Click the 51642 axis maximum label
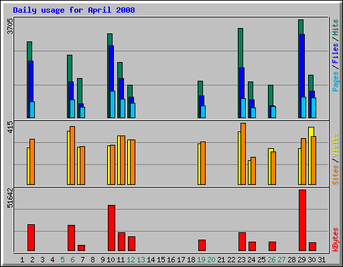 coord(10,198)
